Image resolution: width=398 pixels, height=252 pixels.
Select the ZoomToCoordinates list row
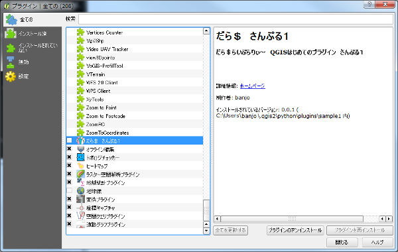click(135, 133)
